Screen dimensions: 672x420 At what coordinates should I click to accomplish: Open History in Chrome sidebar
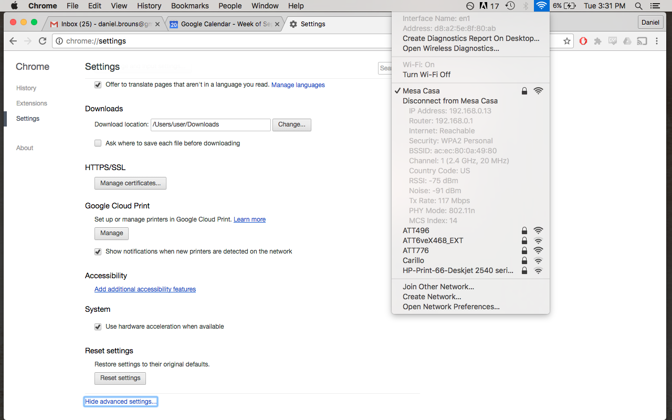point(26,88)
